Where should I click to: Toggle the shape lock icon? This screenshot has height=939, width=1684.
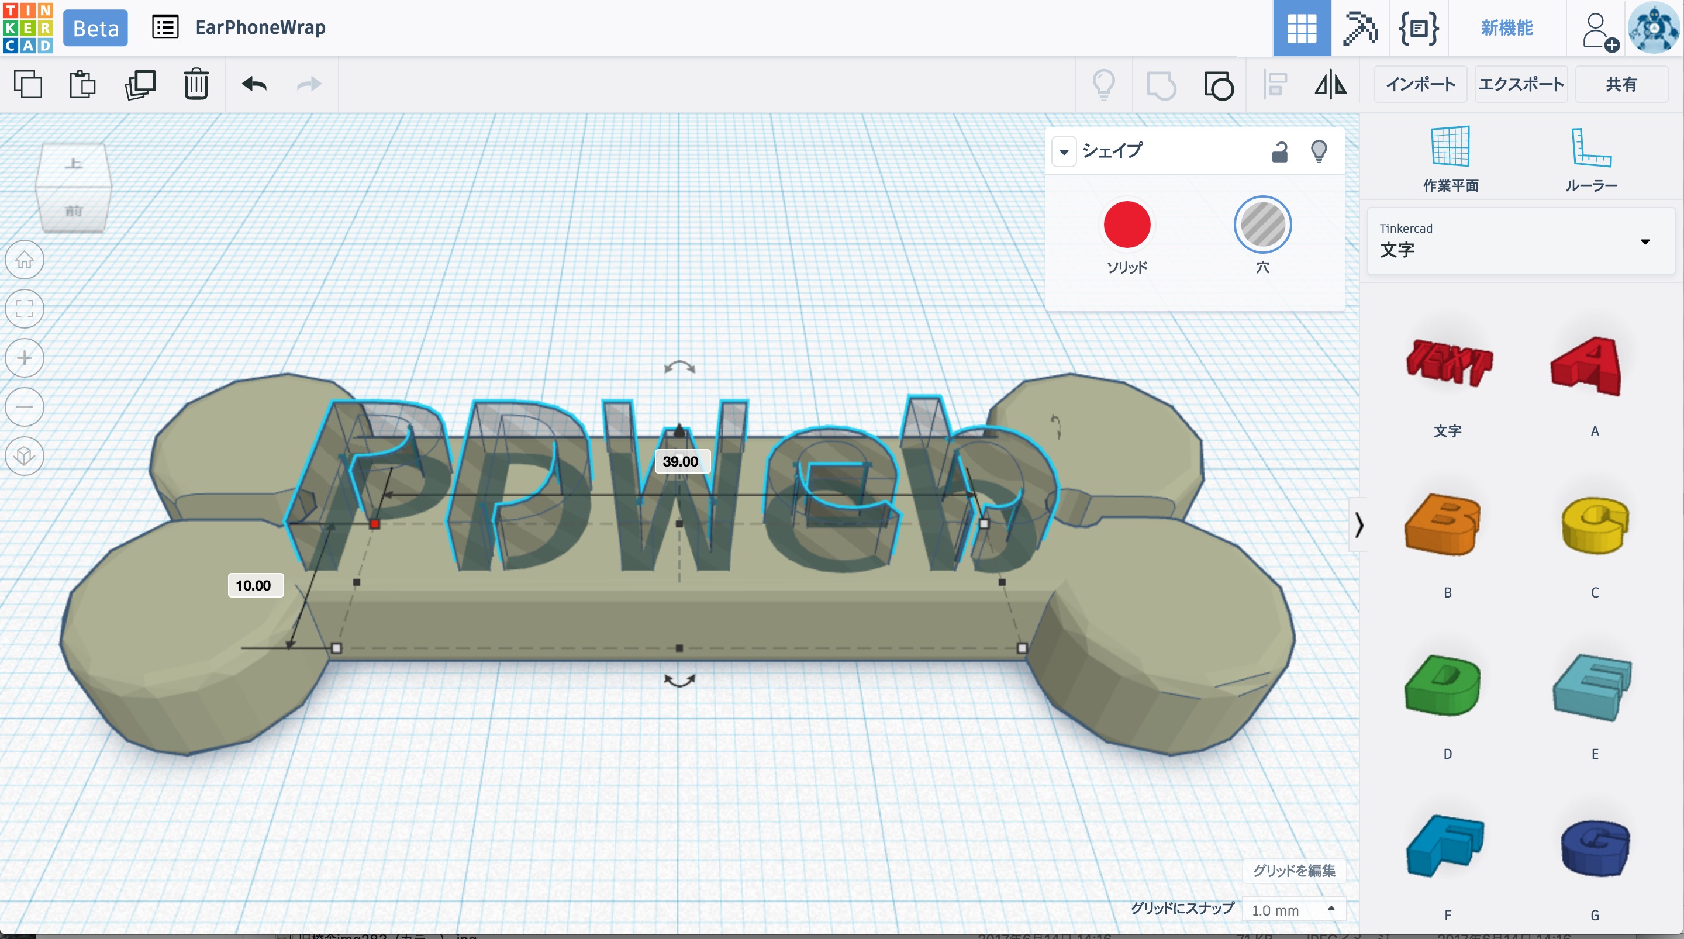click(1279, 151)
